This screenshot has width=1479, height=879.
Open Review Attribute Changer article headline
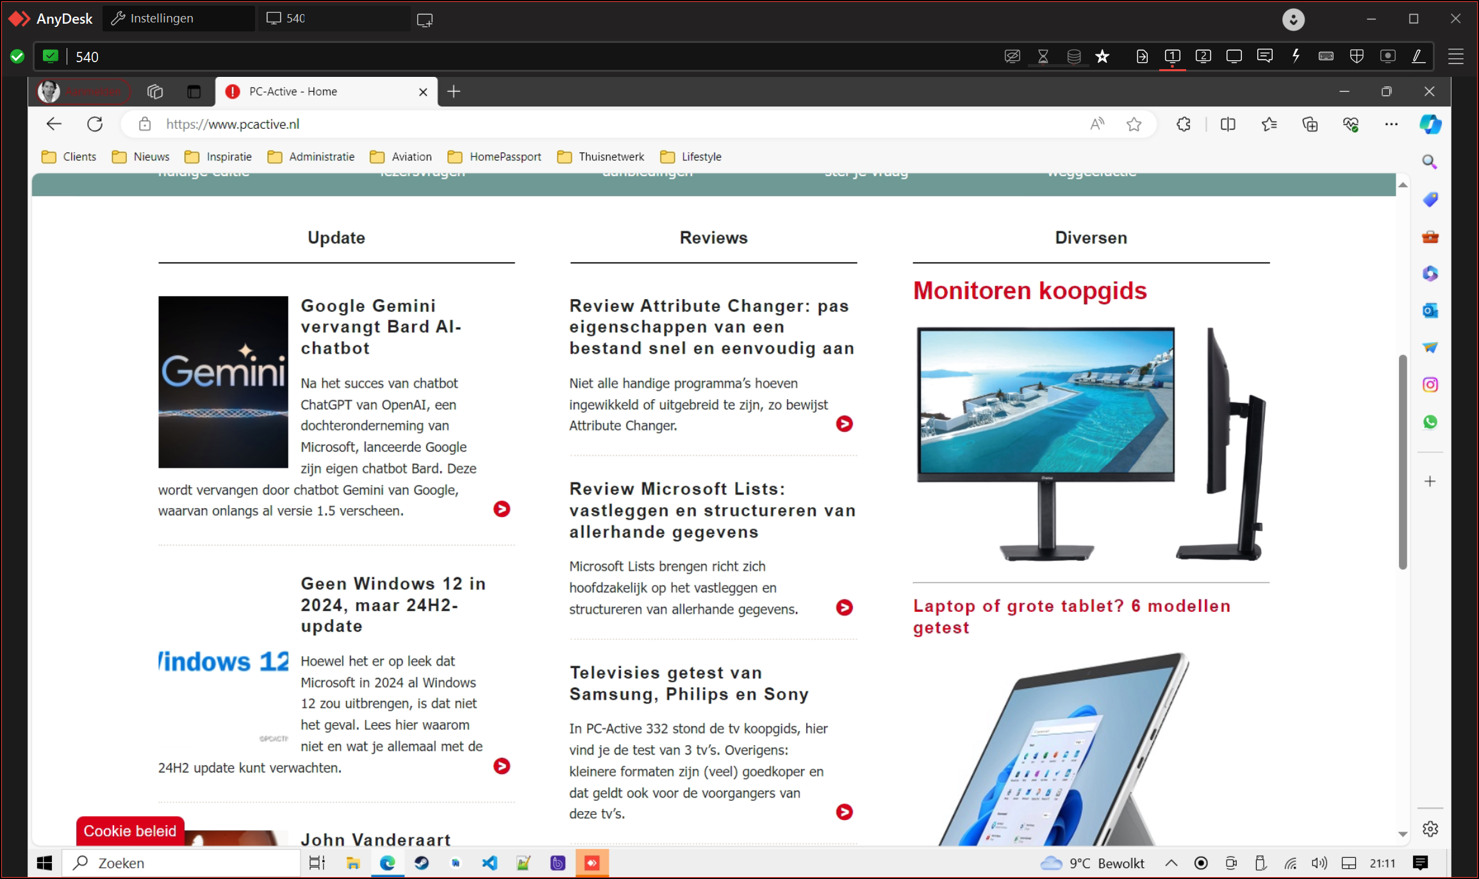click(711, 327)
